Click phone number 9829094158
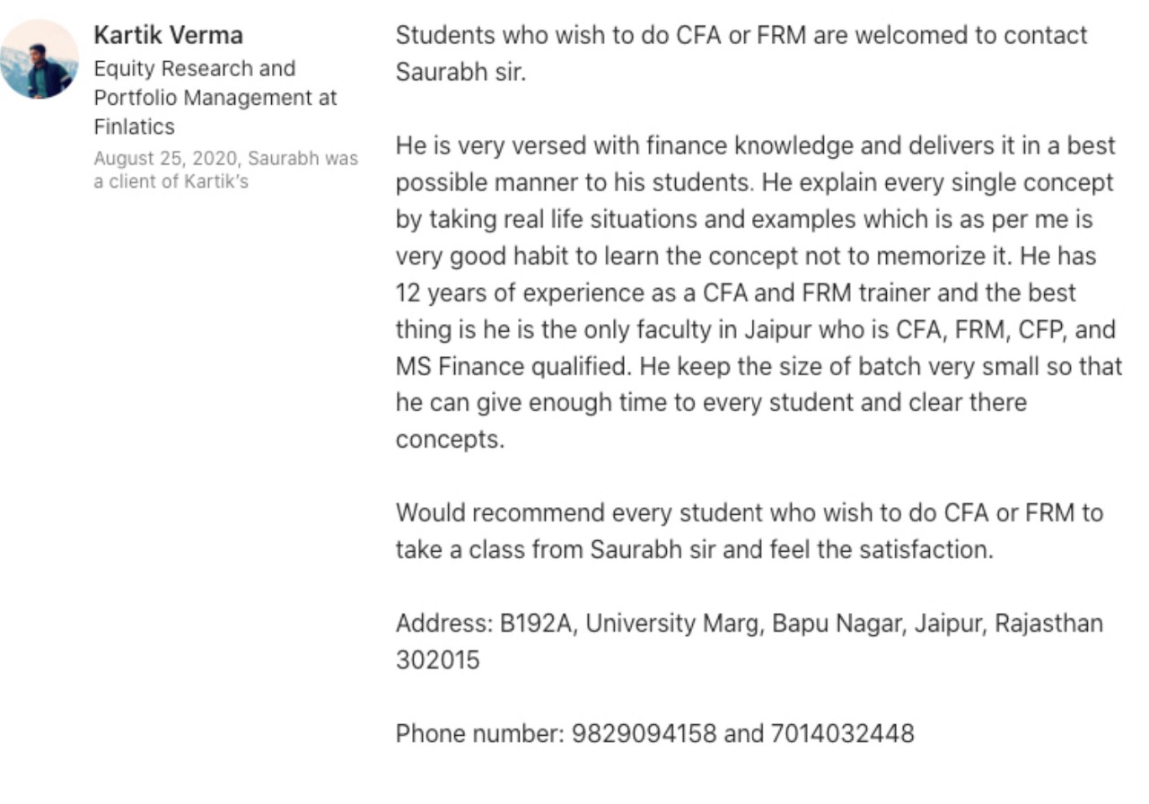 coord(644,734)
